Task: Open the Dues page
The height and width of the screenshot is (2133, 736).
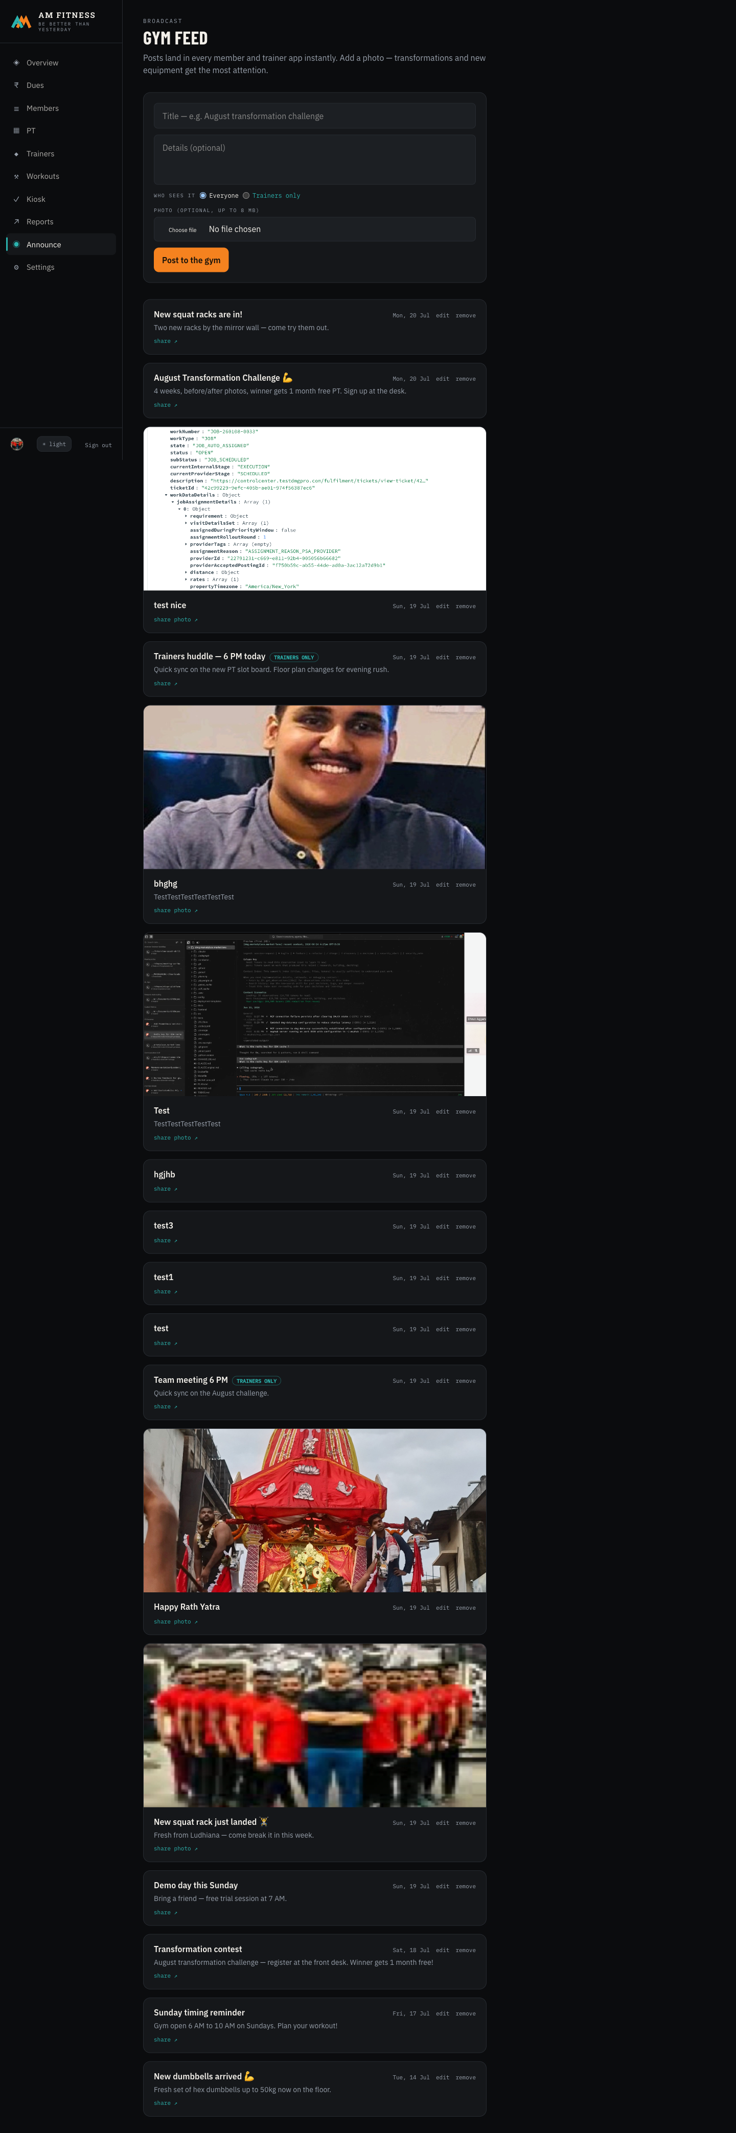Action: [x=61, y=85]
